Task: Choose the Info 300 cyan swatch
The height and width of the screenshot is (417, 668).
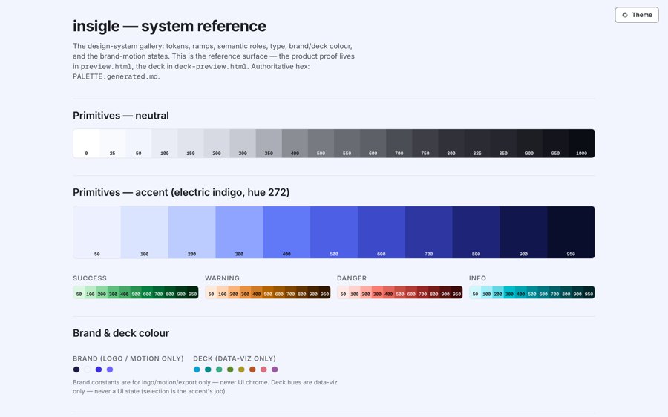Action: coord(509,292)
